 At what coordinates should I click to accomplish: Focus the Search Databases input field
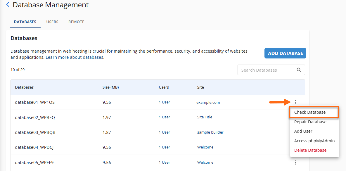click(266, 70)
